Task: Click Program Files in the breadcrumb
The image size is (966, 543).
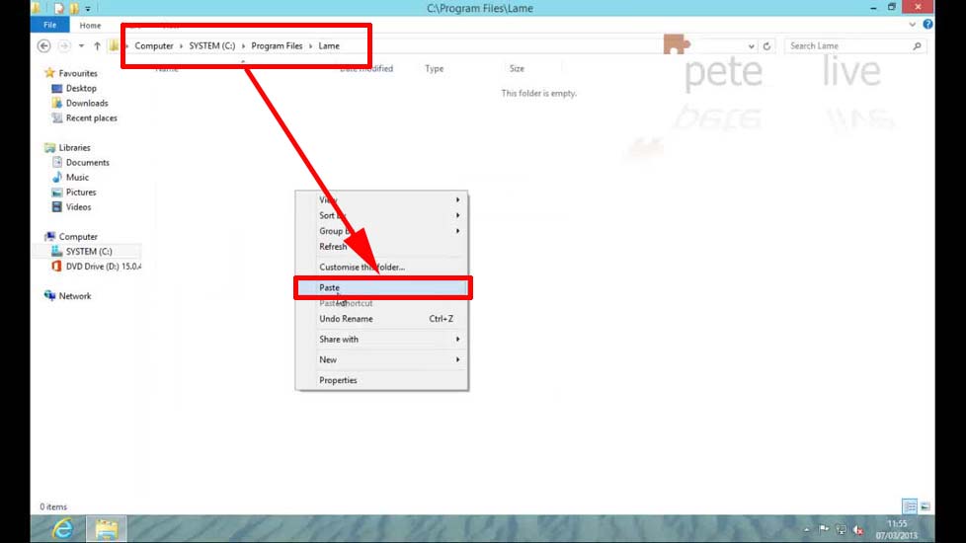Action: (x=277, y=45)
